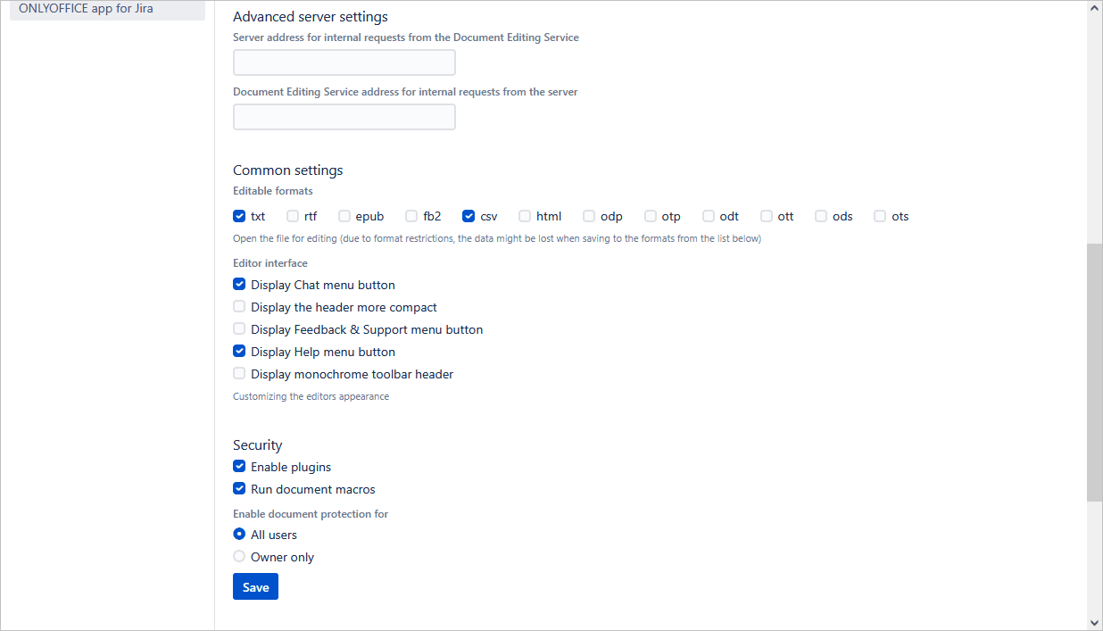Click the server address input field

(x=344, y=62)
